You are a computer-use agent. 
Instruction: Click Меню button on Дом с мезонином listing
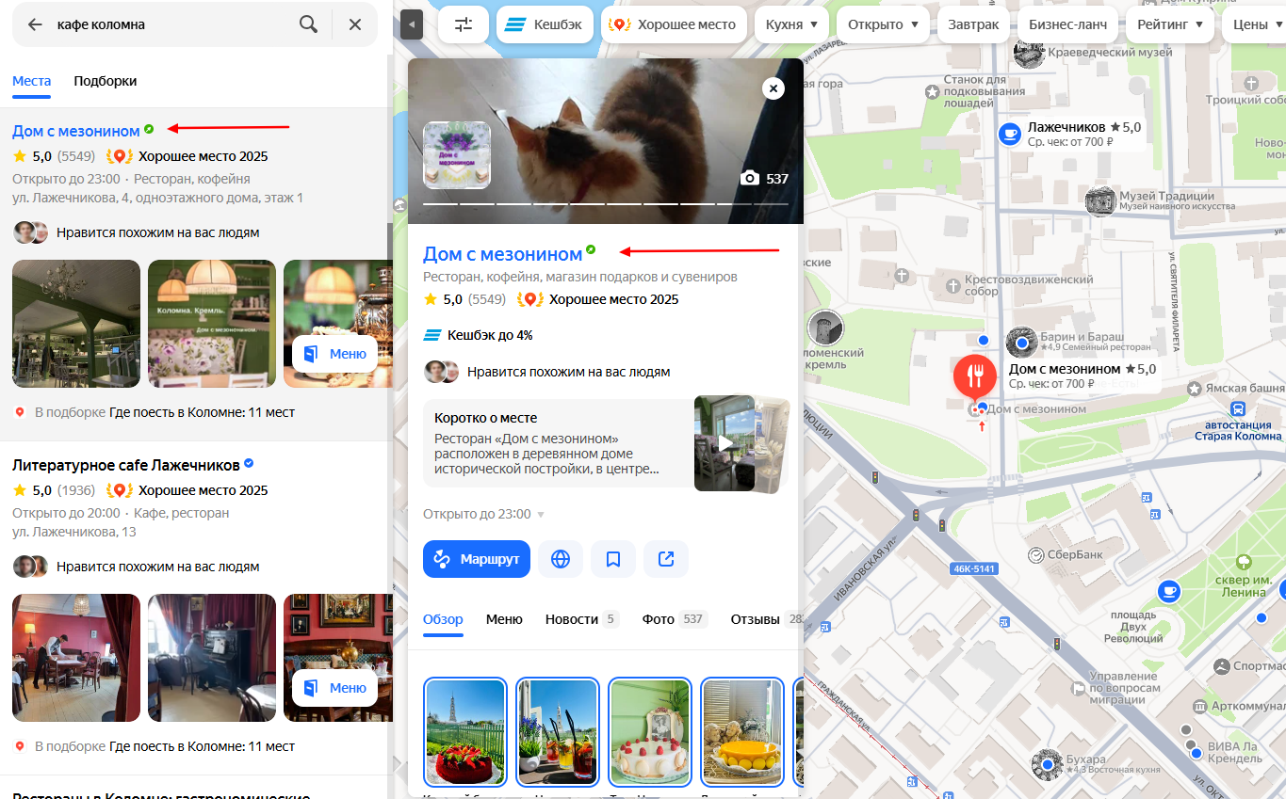pos(335,354)
